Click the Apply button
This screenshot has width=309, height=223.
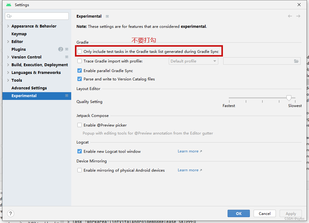point(291,213)
